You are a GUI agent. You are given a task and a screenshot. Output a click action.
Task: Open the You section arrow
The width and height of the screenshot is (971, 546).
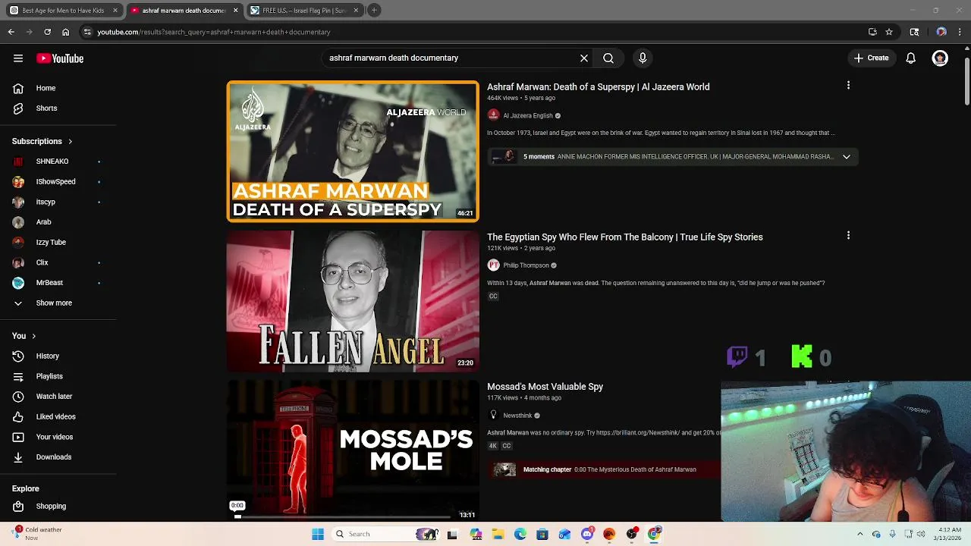(33, 336)
